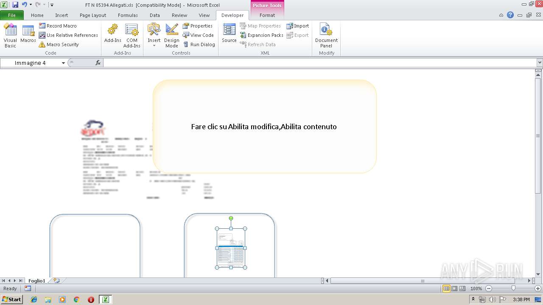This screenshot has height=305, width=543.
Task: Click the macro recording status bar icon
Action: (28, 288)
